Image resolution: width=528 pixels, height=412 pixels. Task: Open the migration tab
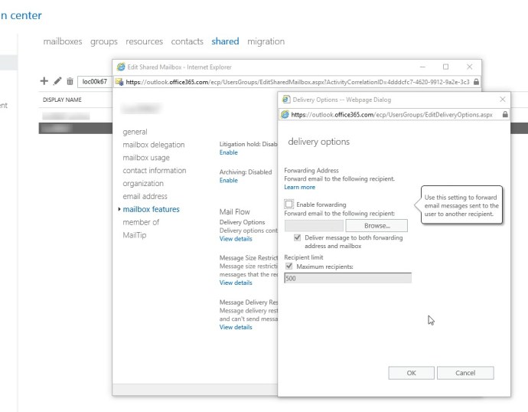pos(266,41)
